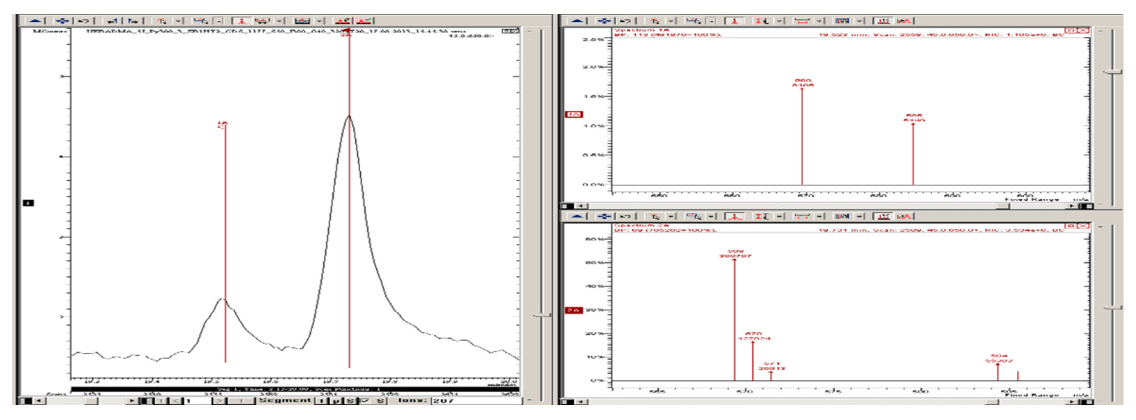Click the horizontal scrollbar's right arrow under chromatogram
1136x420 pixels.
pyautogui.click(x=132, y=401)
